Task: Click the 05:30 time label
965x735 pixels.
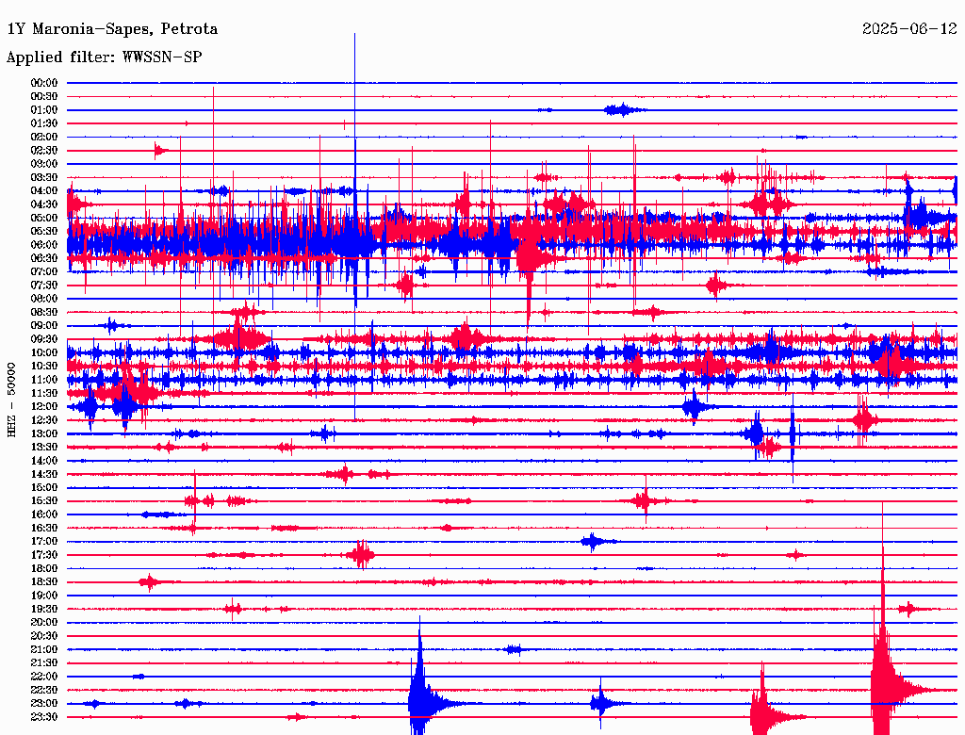Action: 44,231
